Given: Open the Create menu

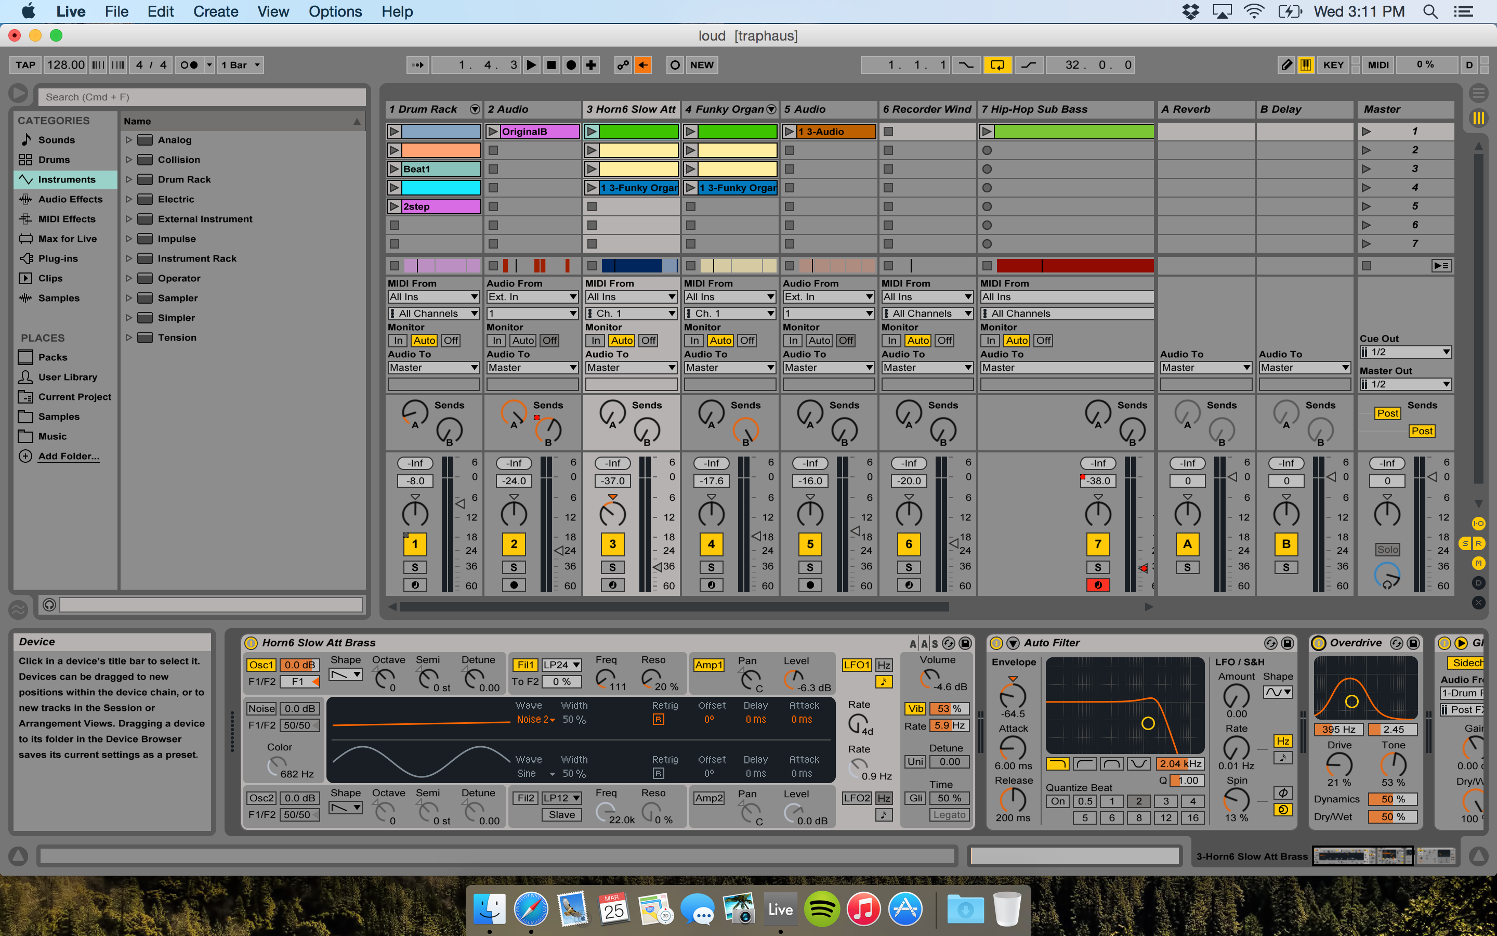Looking at the screenshot, I should click(215, 11).
